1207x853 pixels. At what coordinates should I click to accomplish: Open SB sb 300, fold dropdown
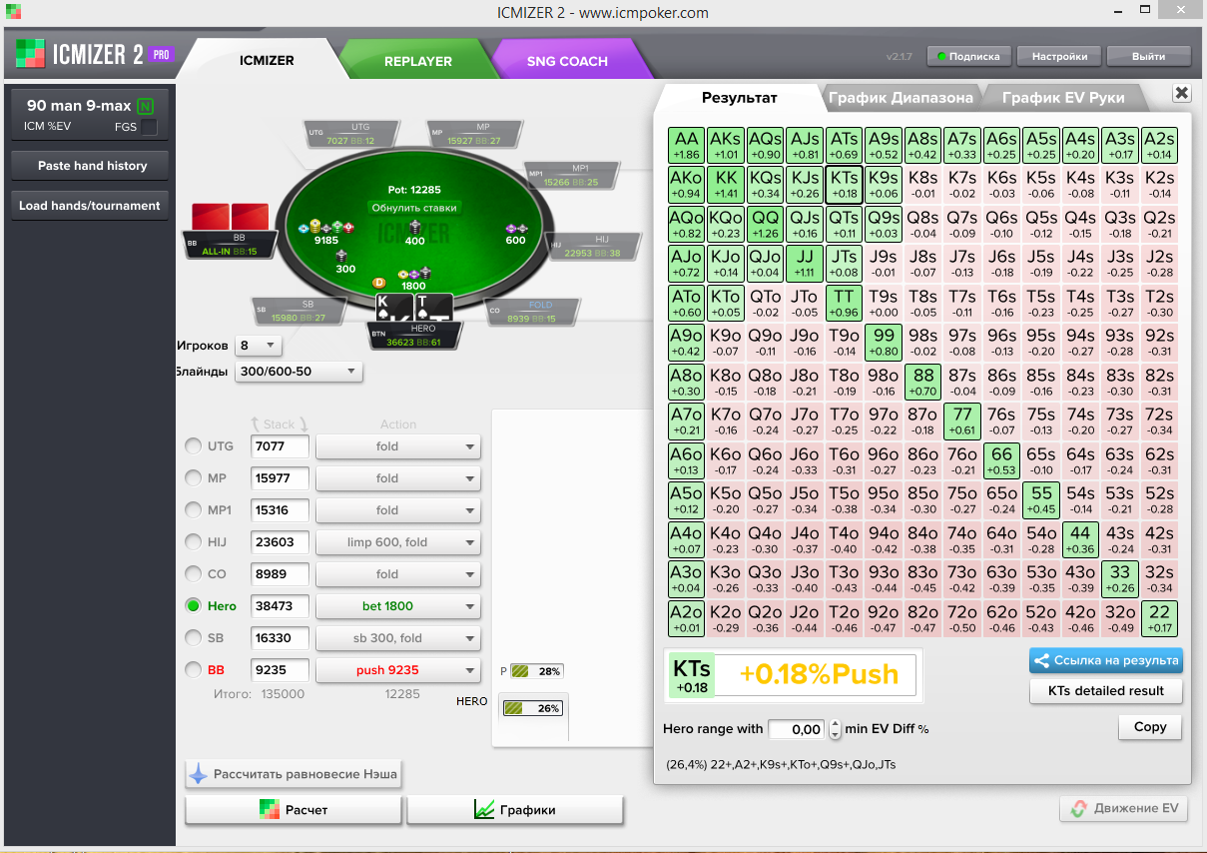click(x=398, y=638)
